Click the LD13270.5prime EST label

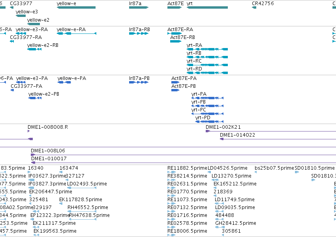click(231, 176)
